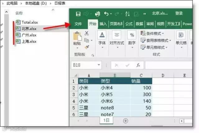Click the Redo arrow icon
The width and height of the screenshot is (199, 133).
coord(117,14)
